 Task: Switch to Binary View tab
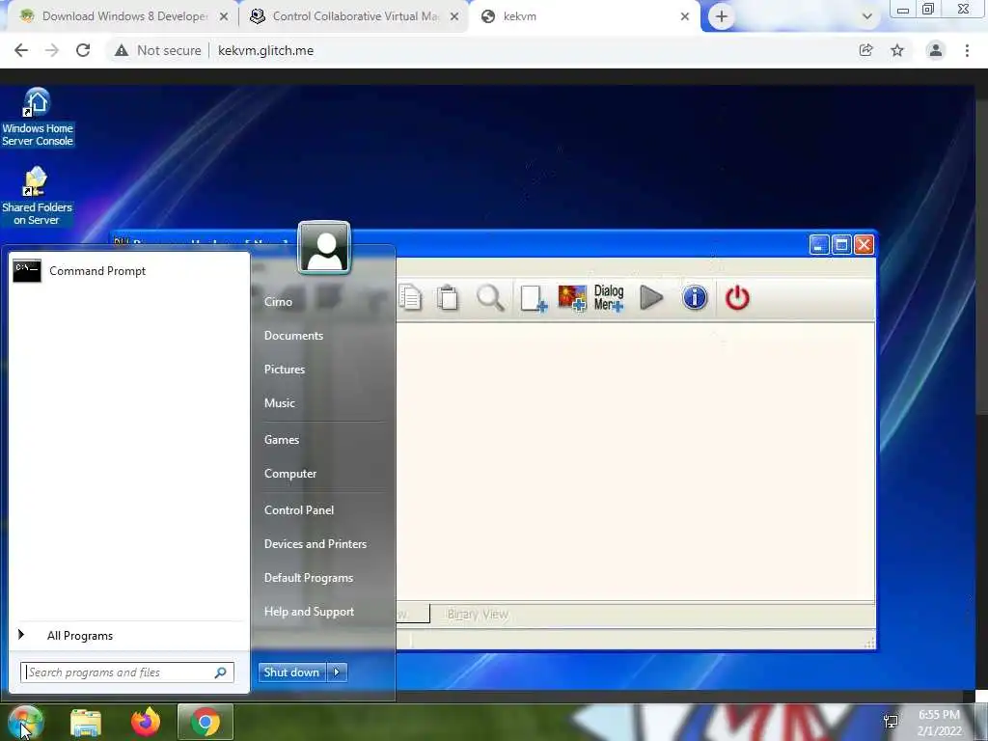coord(478,615)
